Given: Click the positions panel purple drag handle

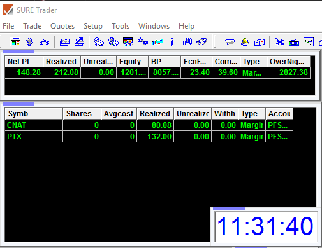Looking at the screenshot, I should coord(18,104).
